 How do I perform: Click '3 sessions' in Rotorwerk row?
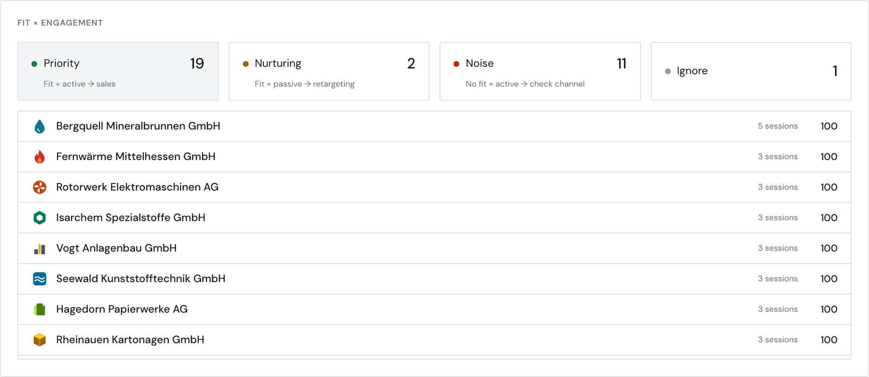coord(778,187)
